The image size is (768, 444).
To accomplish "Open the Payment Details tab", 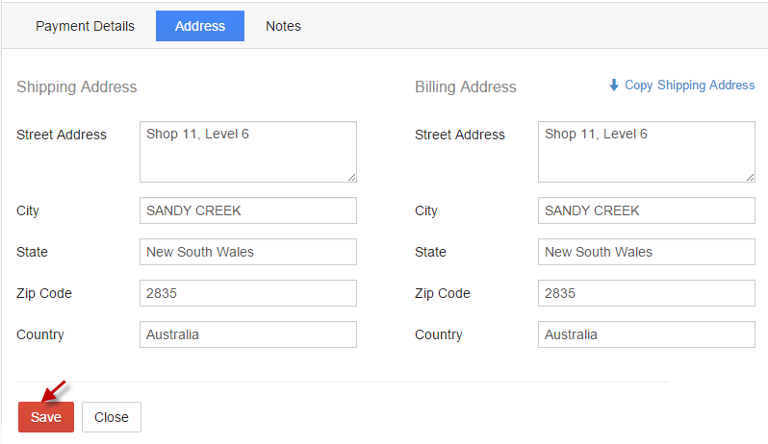I will (85, 26).
